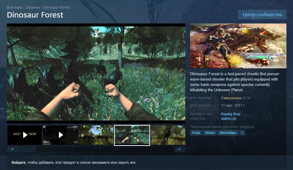This screenshot has width=293, height=170.
Task: Click the thumbnail strip scrollbar handle
Action: 27,149
